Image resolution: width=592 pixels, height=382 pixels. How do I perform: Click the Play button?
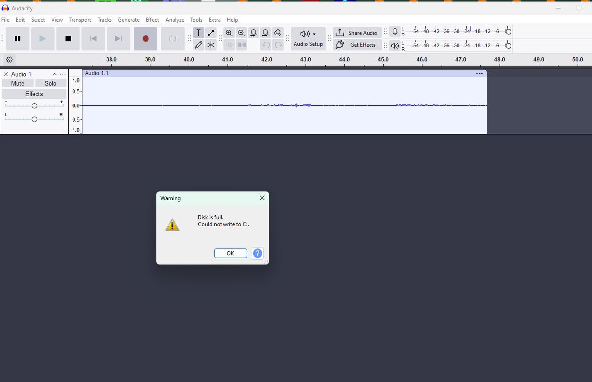click(43, 38)
